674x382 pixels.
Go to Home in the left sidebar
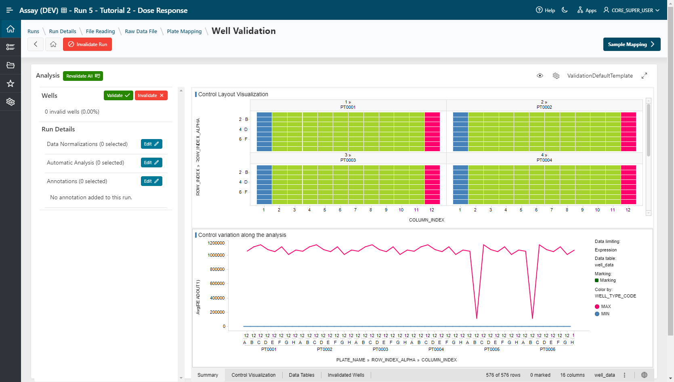pos(10,29)
